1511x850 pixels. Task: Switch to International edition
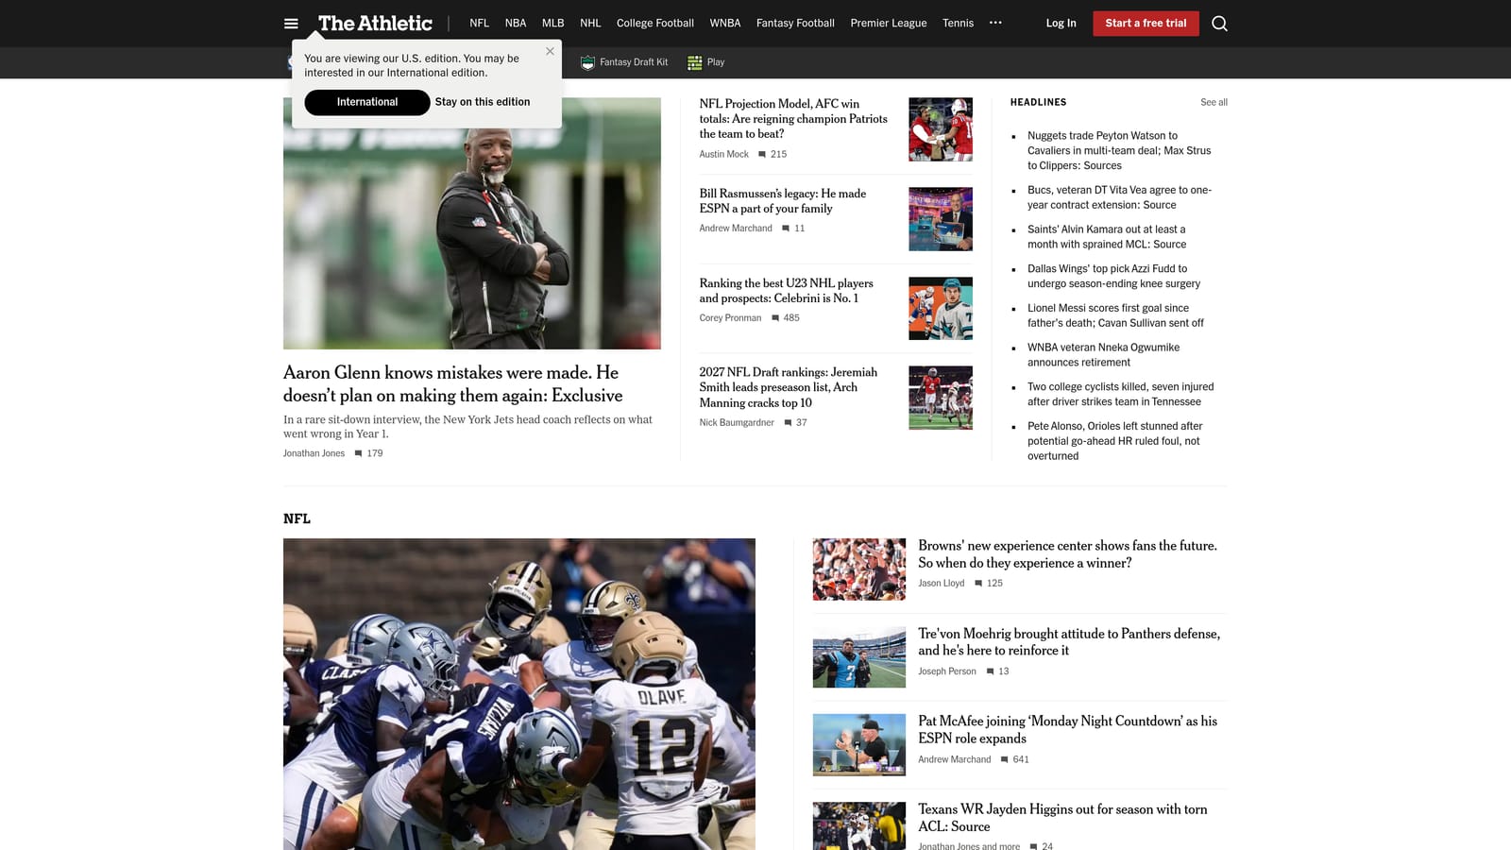click(367, 102)
